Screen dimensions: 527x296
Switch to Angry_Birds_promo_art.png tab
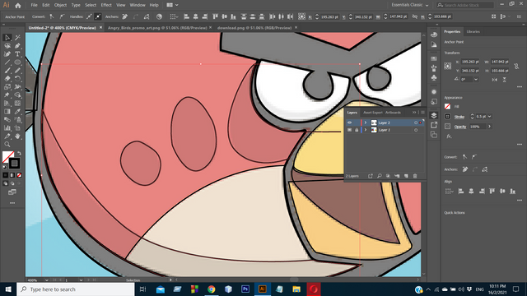pos(157,28)
